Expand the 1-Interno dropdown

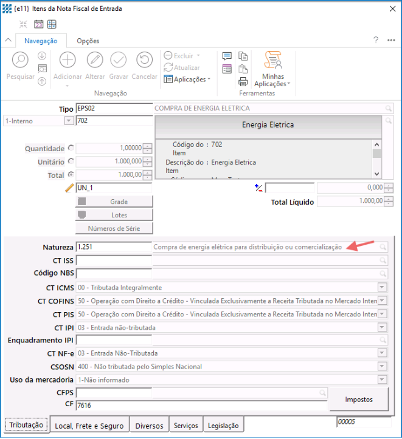click(x=68, y=121)
